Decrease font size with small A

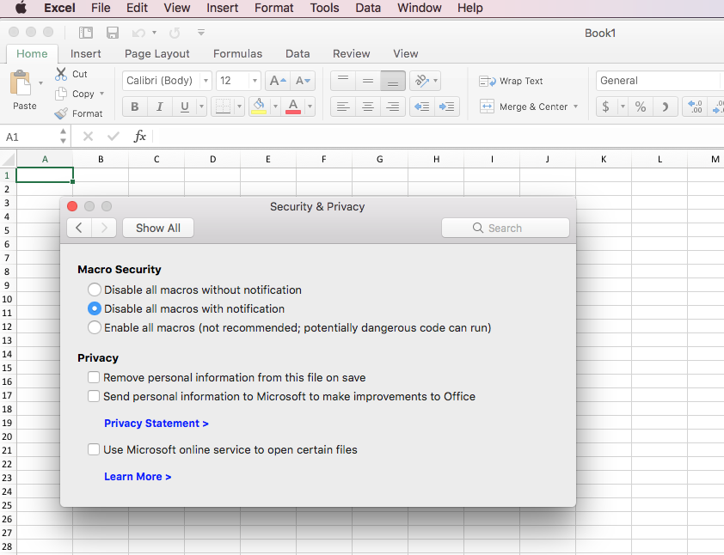point(303,81)
